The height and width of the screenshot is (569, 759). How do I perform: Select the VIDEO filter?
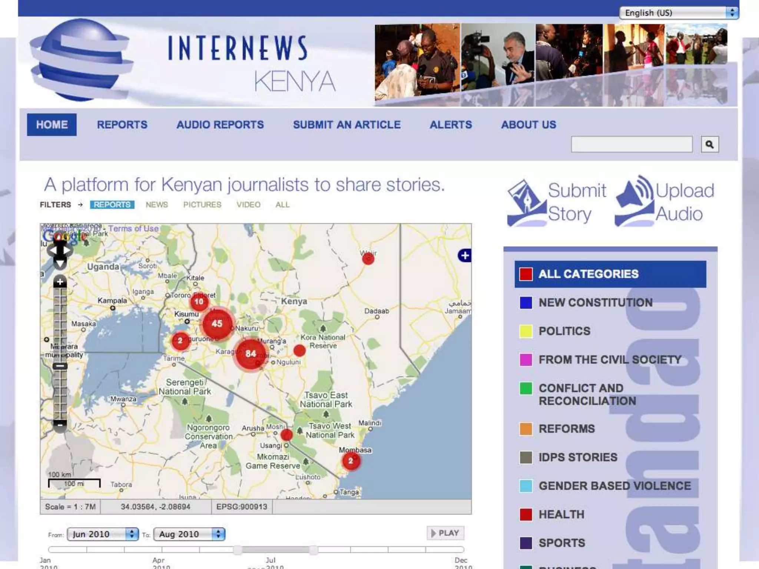[x=248, y=205]
